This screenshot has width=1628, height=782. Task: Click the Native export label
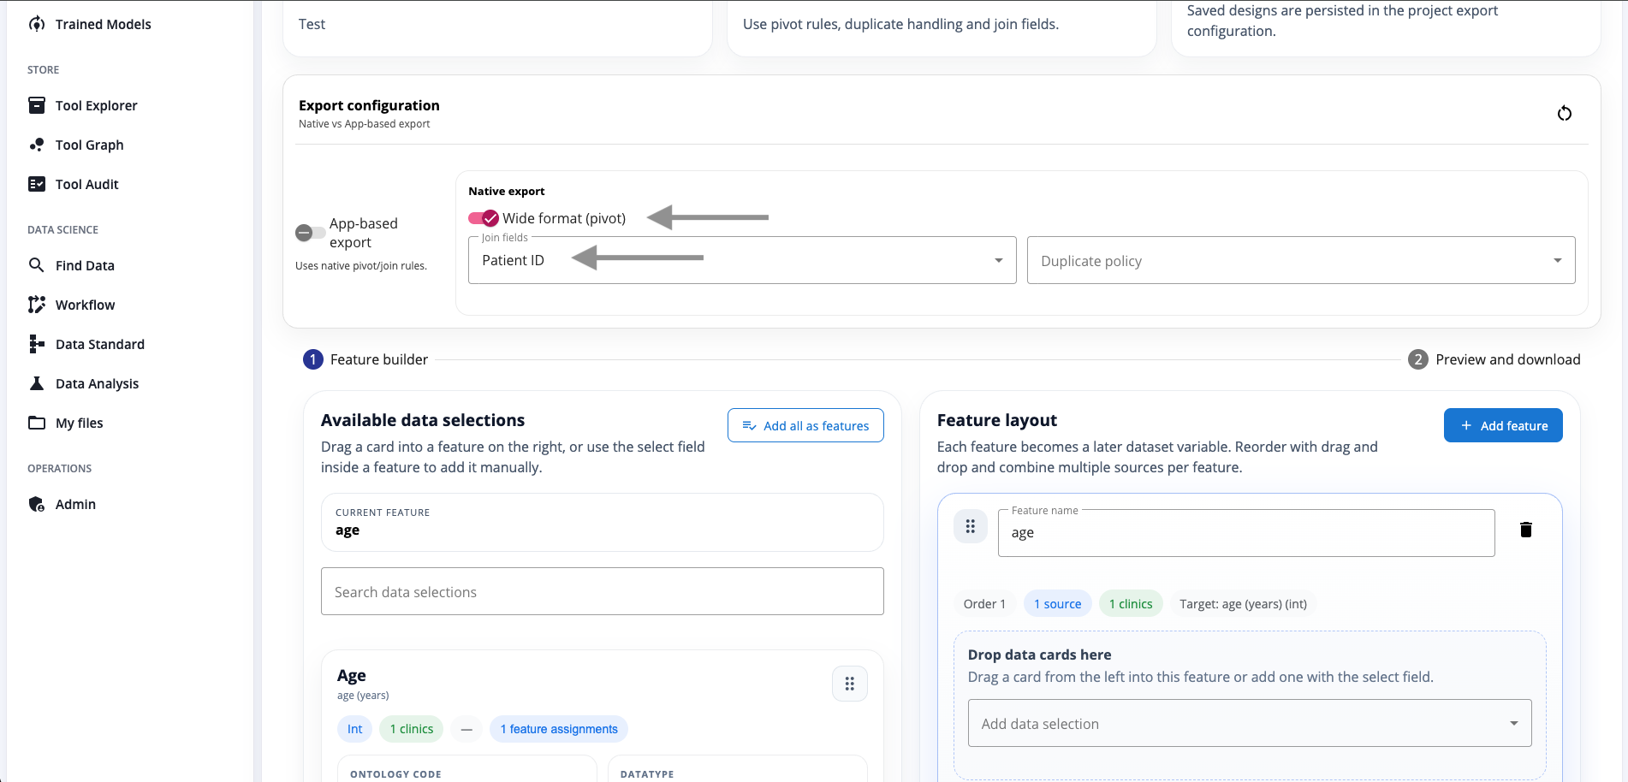(x=507, y=191)
